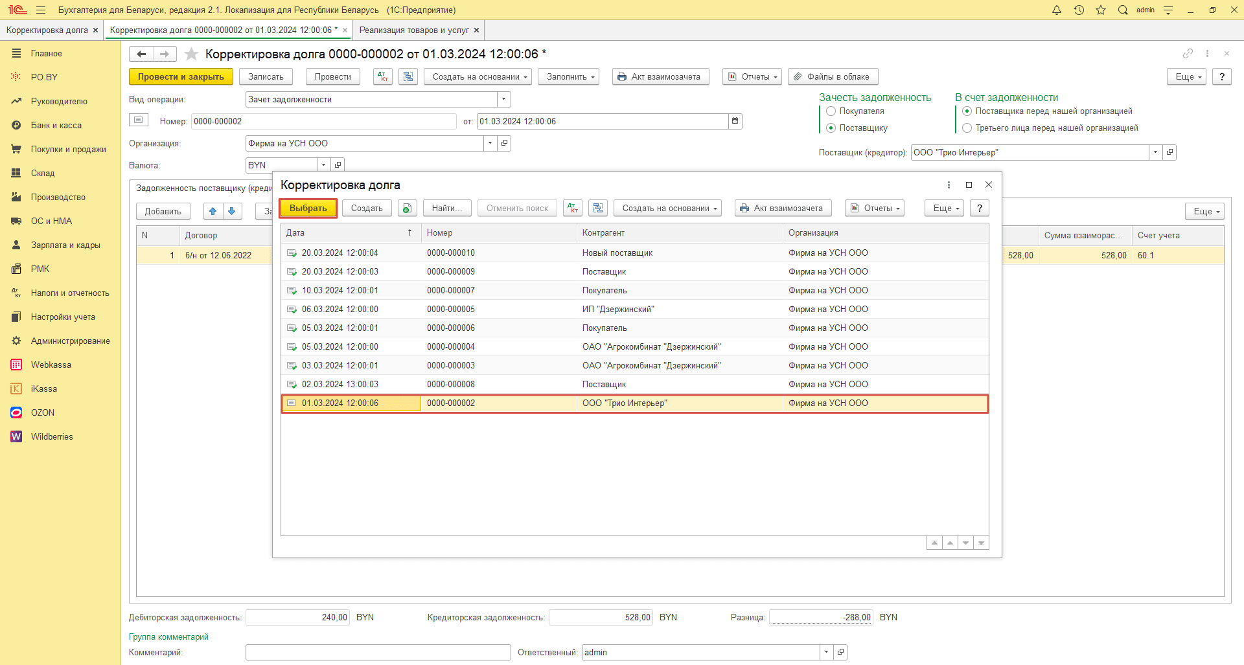Open Зарплата и кадры section
Screen dimensions: 1244x665
(65, 245)
